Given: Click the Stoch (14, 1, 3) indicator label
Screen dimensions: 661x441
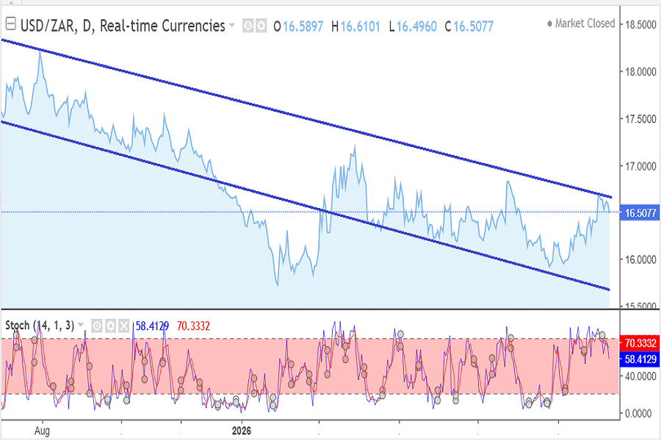Looking at the screenshot, I should pyautogui.click(x=40, y=326).
